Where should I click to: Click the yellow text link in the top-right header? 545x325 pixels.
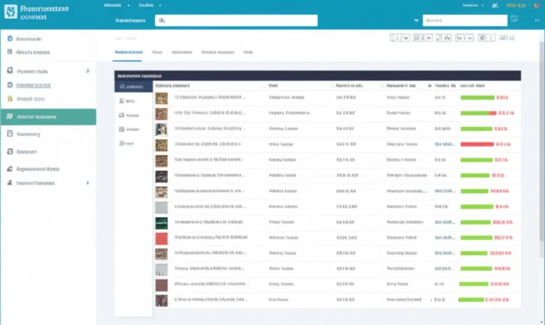pos(516,5)
